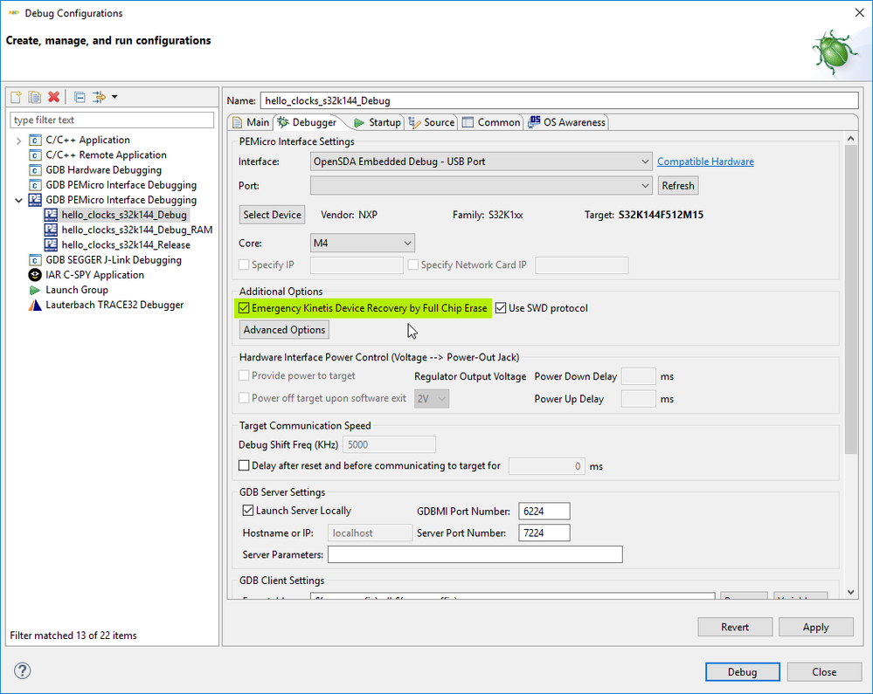Screen dimensions: 873x694
Task: Open the filter icon dropdown arrow
Action: click(x=114, y=97)
